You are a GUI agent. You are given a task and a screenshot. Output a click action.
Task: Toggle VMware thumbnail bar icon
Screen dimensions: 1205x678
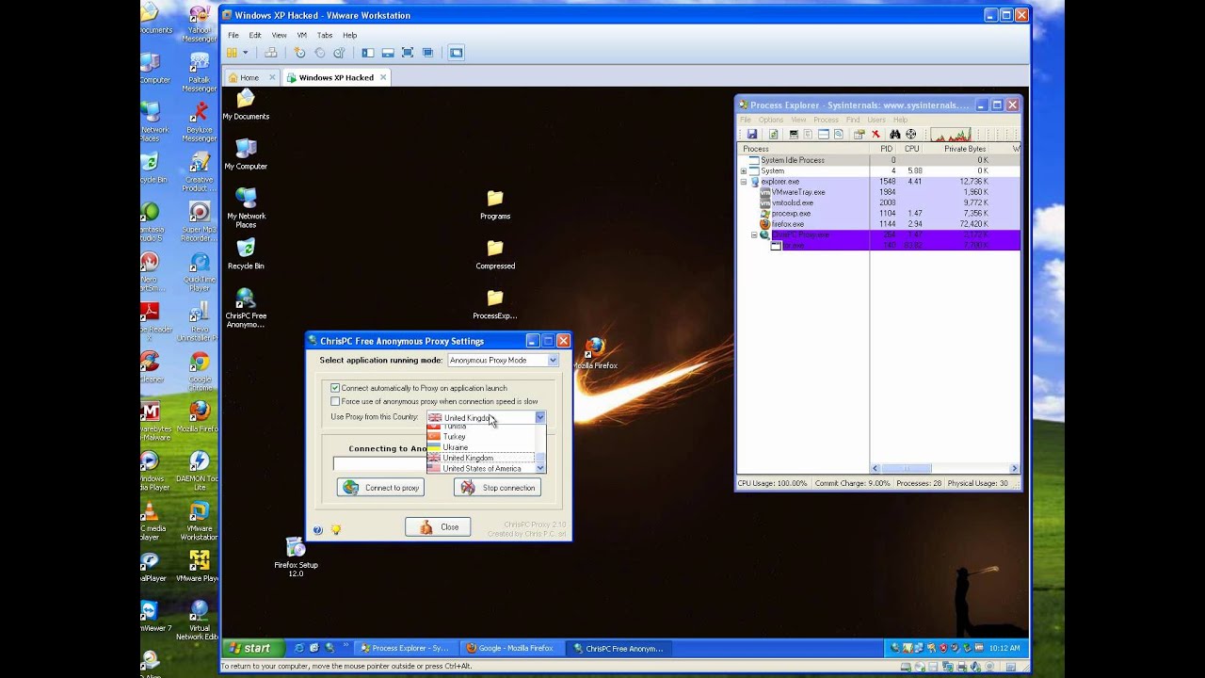tap(388, 53)
